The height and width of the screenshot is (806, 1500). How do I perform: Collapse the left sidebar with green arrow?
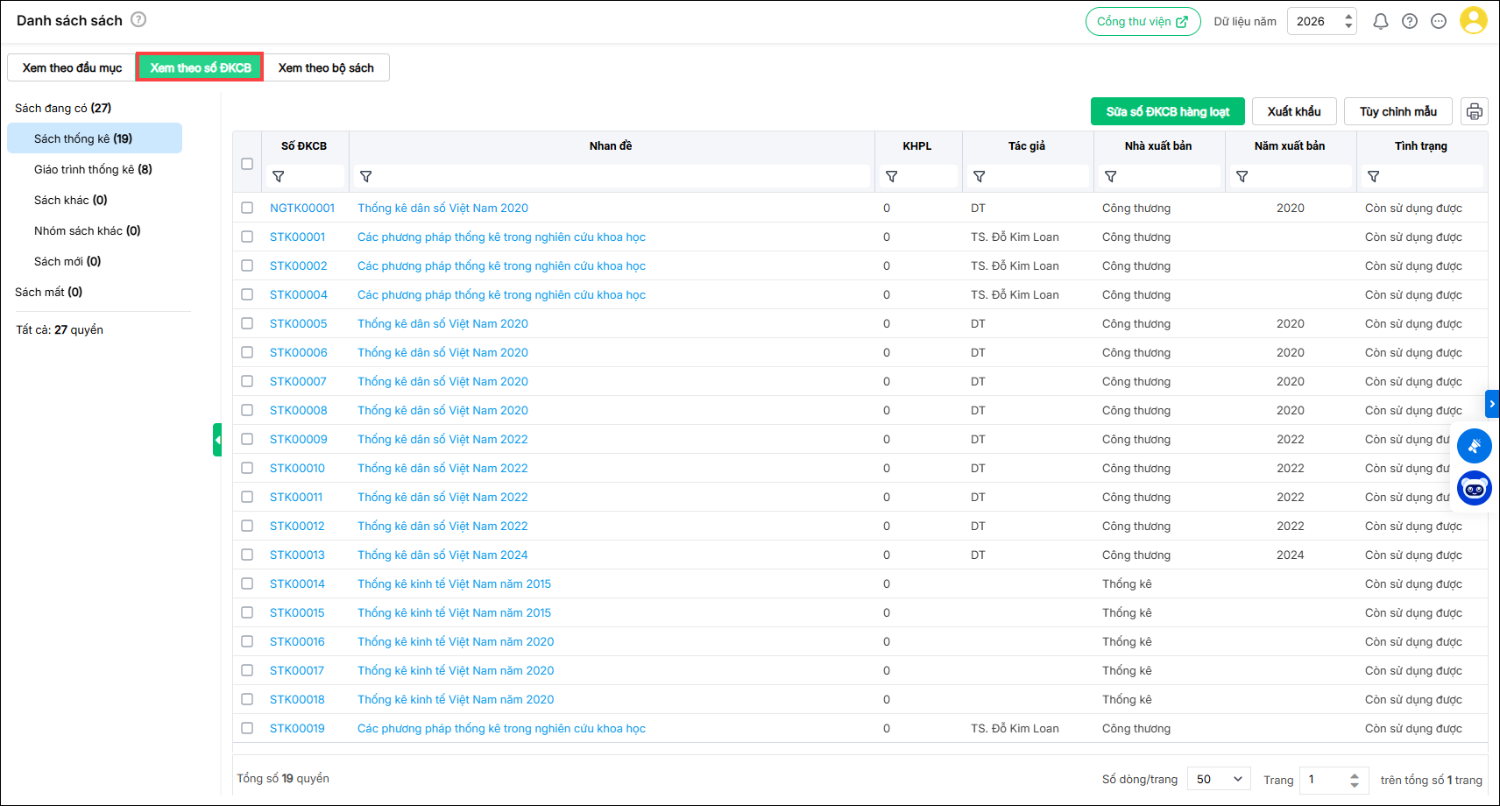(x=217, y=440)
